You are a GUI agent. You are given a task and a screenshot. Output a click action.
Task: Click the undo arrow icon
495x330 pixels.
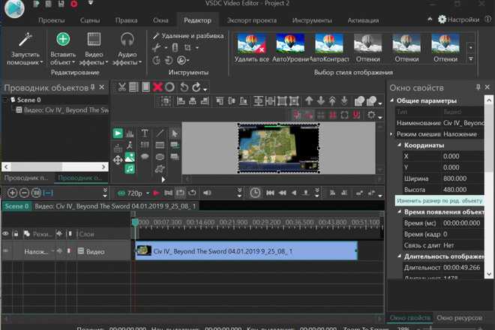coord(184,87)
